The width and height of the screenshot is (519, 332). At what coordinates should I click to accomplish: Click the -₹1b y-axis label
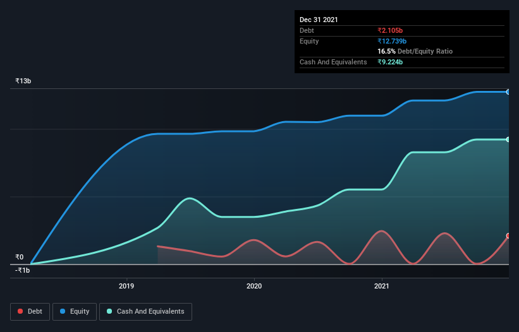pos(23,270)
